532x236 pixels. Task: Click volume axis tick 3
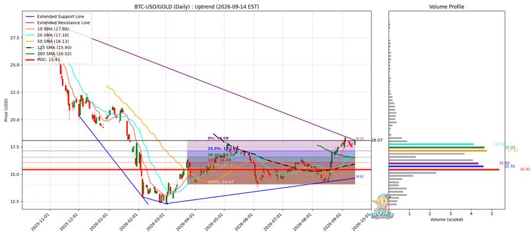tap(450, 214)
